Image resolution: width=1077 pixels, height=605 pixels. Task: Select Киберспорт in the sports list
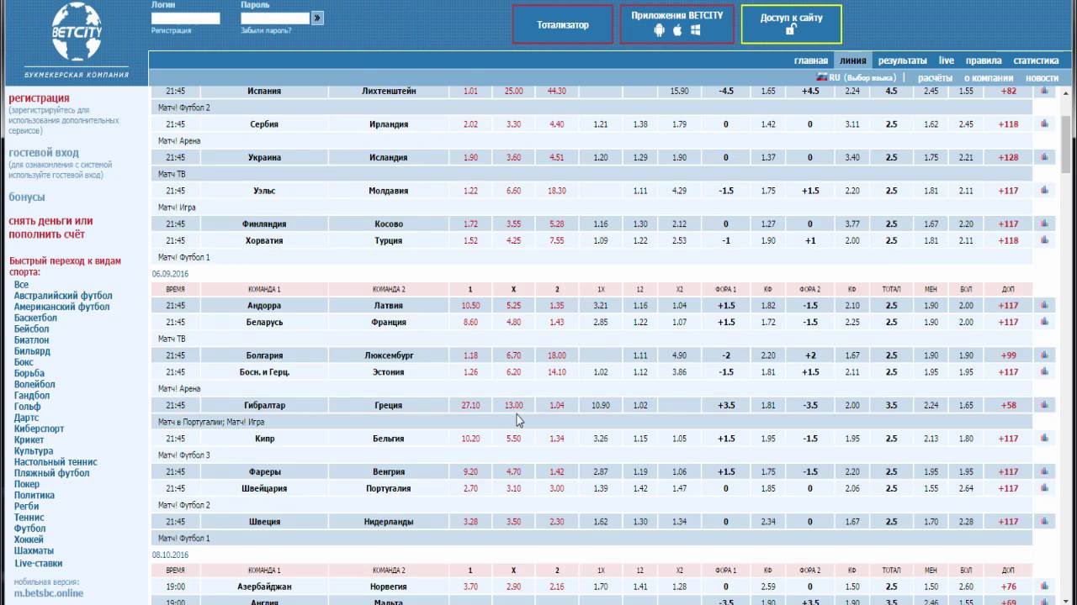[39, 429]
